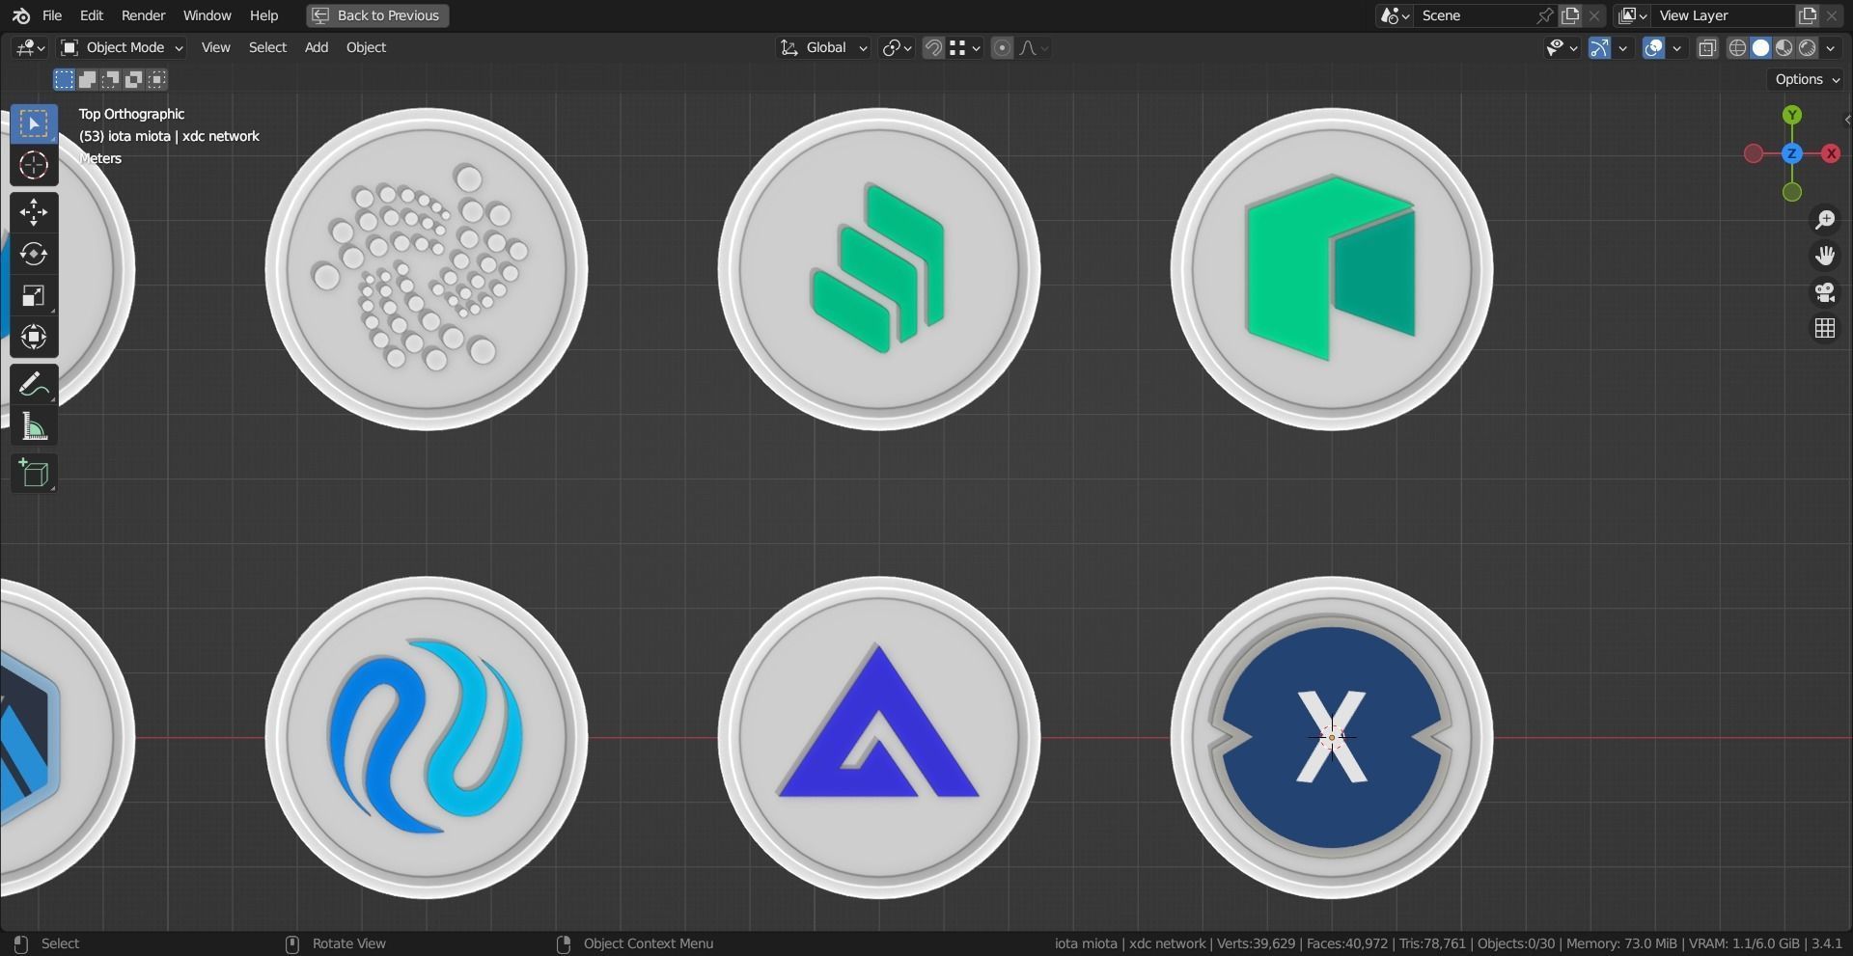Click the Scene name field

[1475, 15]
